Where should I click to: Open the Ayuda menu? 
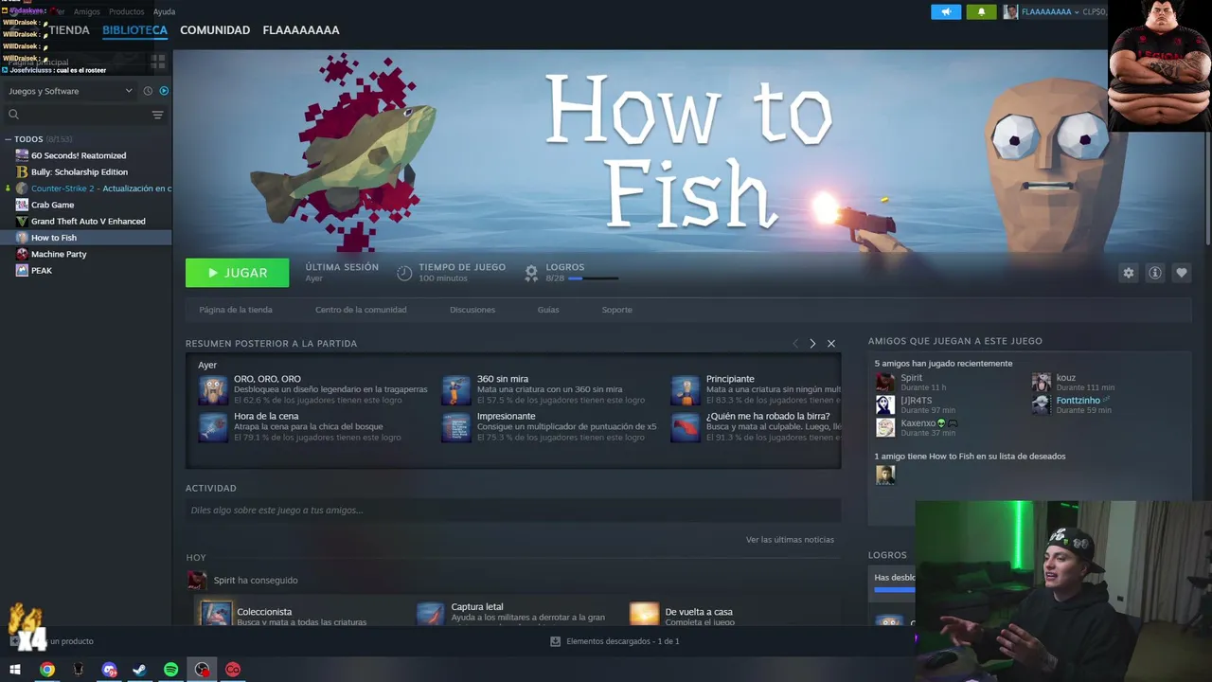coord(164,11)
